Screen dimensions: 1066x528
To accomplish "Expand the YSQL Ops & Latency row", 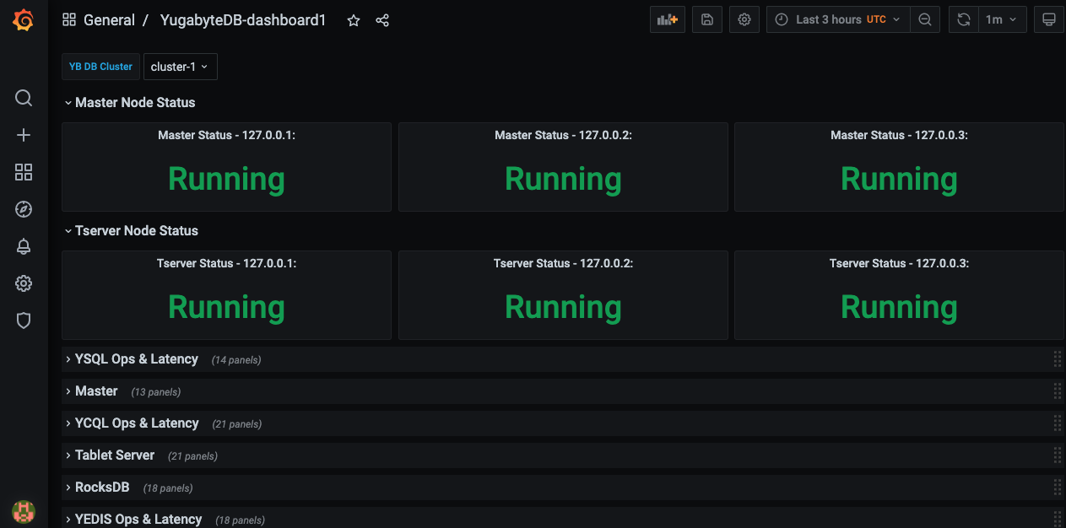I will click(x=136, y=358).
